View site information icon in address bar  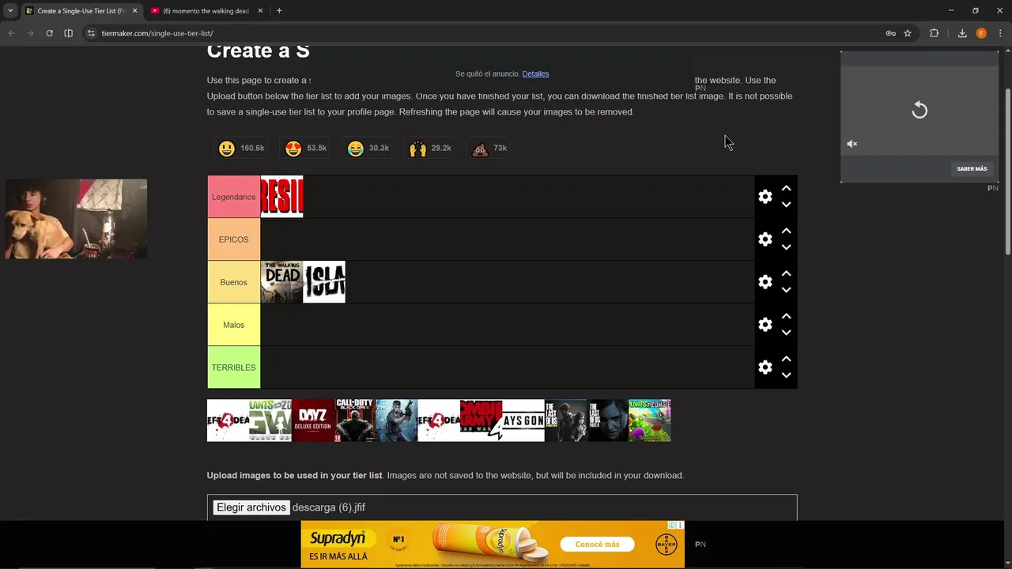91,33
